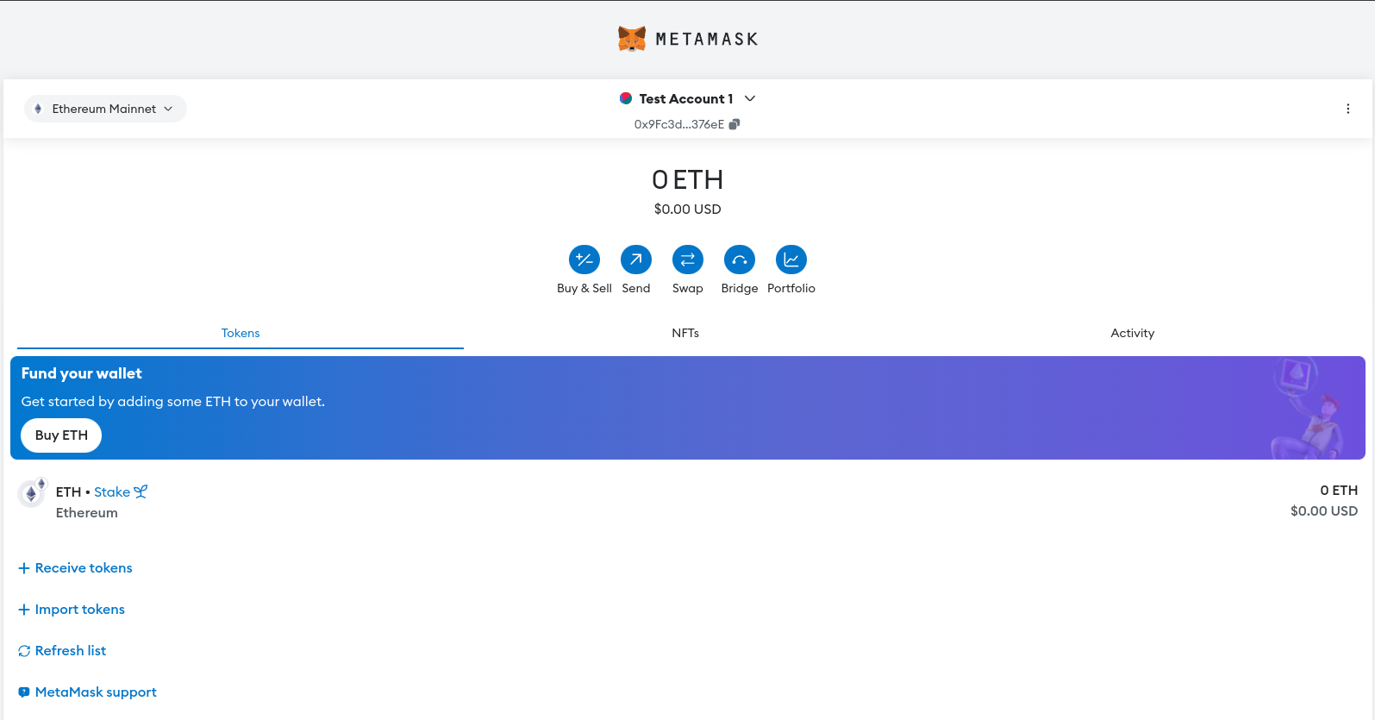Image resolution: width=1375 pixels, height=720 pixels.
Task: Click the Buy & Sell icon
Action: [584, 260]
